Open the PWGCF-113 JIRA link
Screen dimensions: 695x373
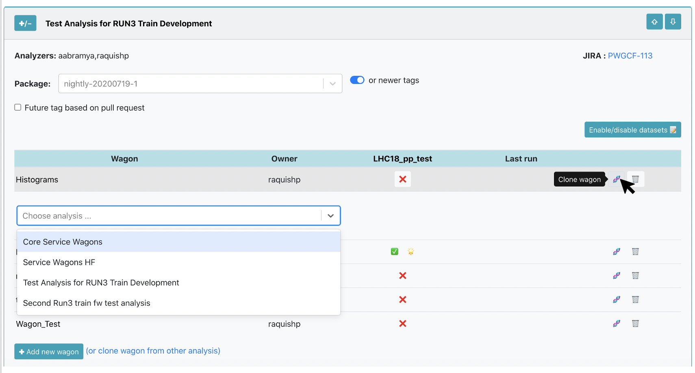click(x=630, y=56)
